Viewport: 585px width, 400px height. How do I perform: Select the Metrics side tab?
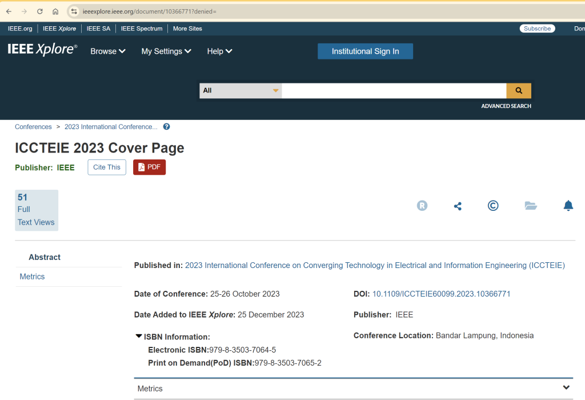point(32,277)
